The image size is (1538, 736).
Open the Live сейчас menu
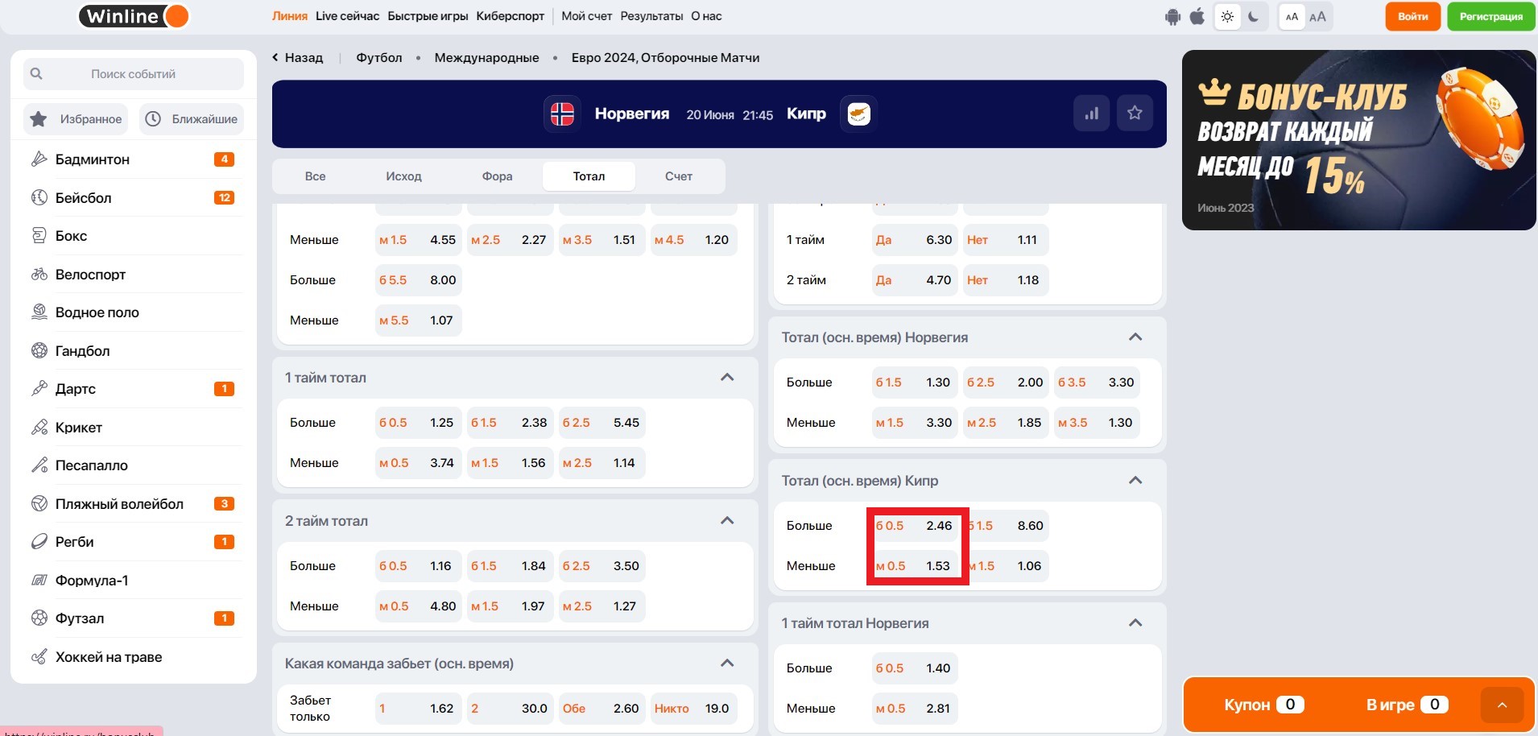(347, 16)
